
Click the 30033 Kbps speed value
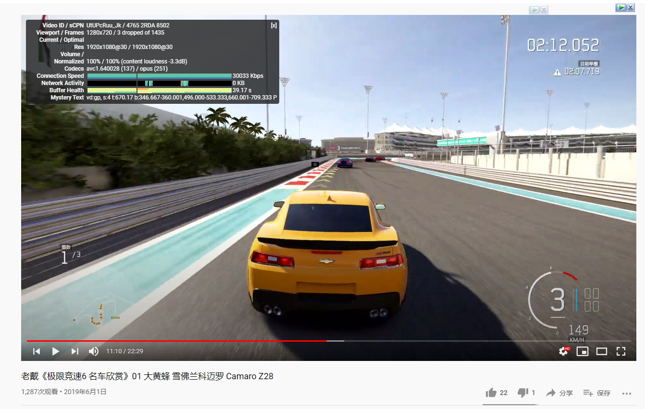coord(248,76)
